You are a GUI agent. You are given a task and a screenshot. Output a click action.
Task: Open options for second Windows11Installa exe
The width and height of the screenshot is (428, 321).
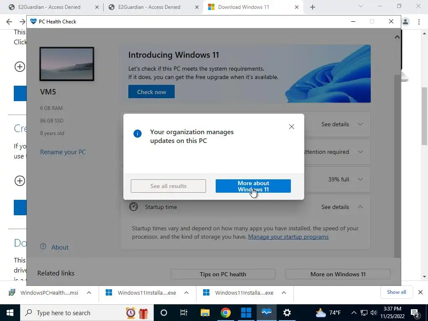tap(284, 293)
